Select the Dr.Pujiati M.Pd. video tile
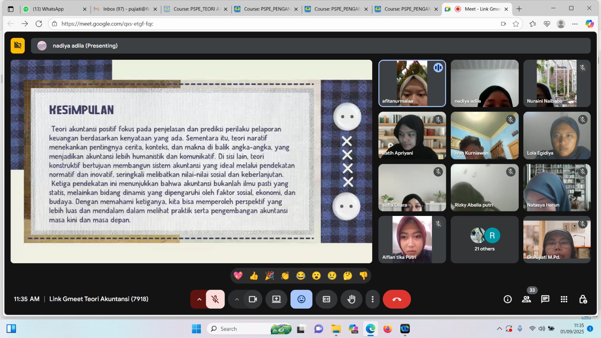The width and height of the screenshot is (601, 338). point(557,240)
